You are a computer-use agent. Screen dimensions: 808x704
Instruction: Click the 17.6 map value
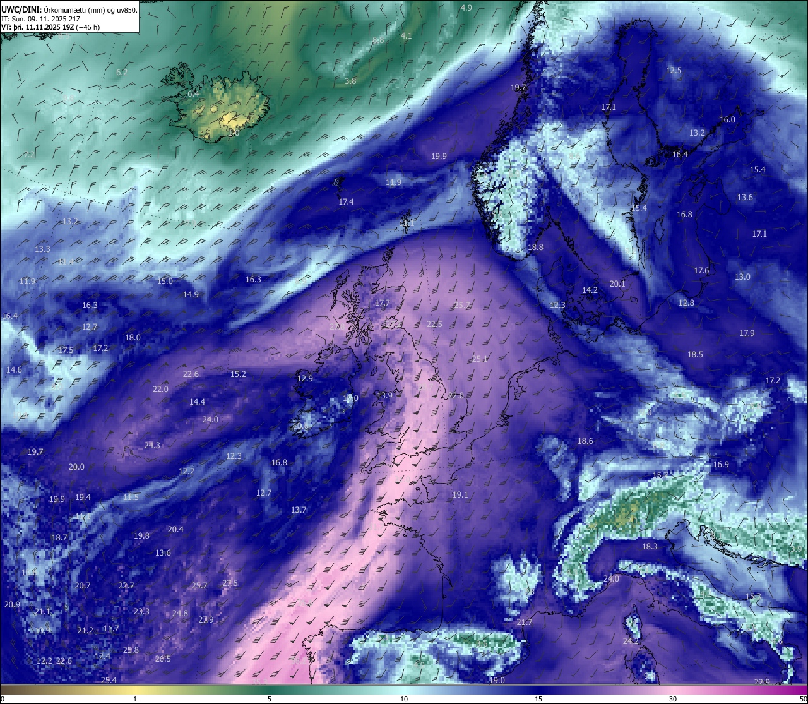tap(701, 271)
